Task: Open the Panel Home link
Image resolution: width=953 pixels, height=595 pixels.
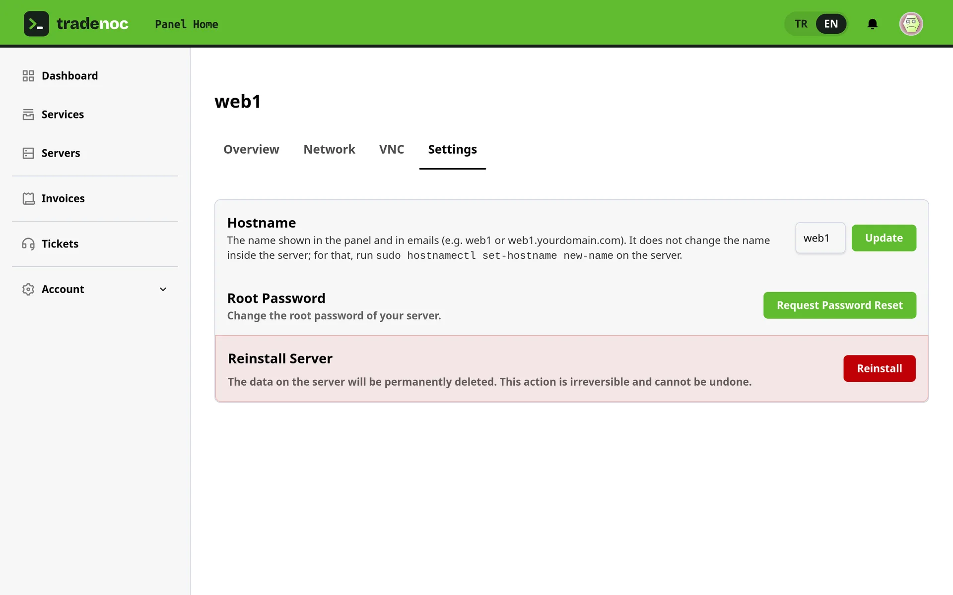Action: tap(186, 24)
